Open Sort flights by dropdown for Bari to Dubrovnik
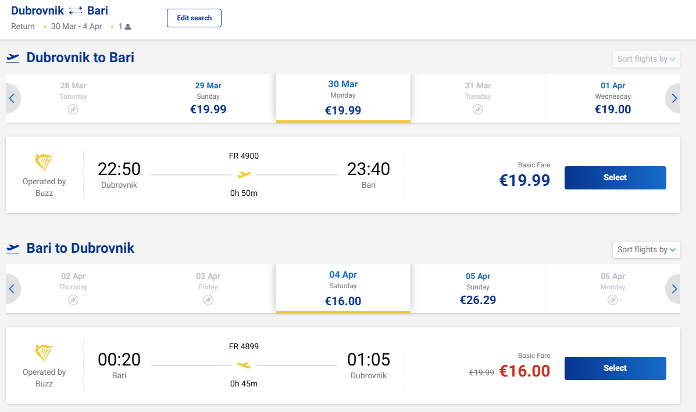The height and width of the screenshot is (412, 696). click(646, 249)
